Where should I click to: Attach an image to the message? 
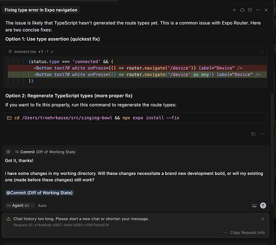pyautogui.click(x=254, y=205)
